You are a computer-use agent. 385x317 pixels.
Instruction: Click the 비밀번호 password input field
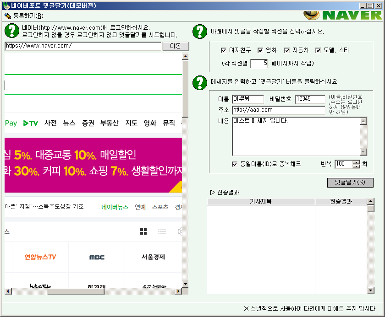pos(310,99)
